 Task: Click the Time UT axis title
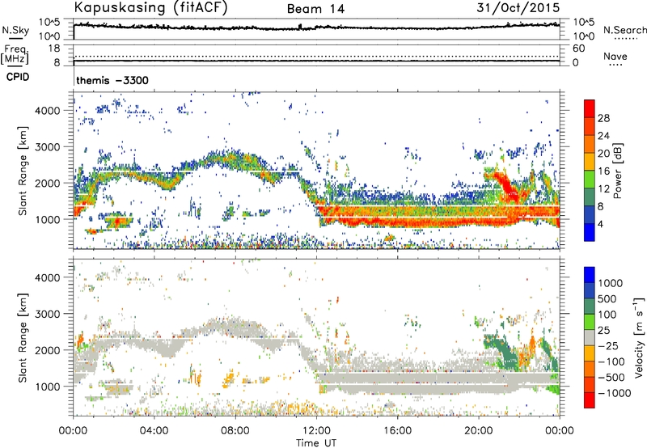[316, 443]
